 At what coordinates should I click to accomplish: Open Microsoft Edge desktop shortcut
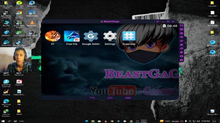[6, 103]
